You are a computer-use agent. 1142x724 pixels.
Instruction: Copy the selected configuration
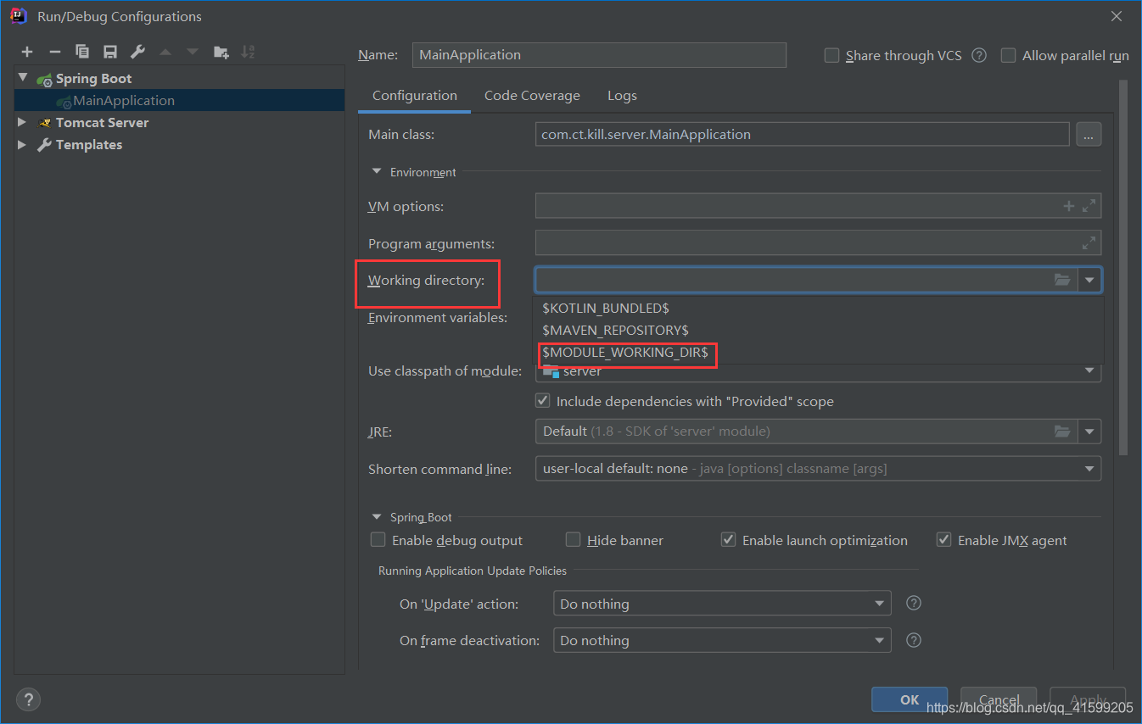pyautogui.click(x=82, y=53)
